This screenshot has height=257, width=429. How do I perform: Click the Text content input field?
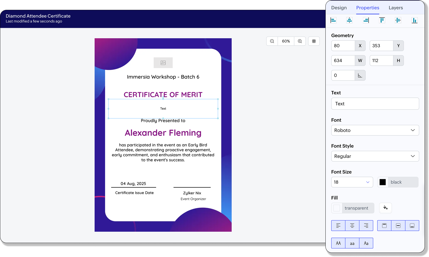point(375,104)
